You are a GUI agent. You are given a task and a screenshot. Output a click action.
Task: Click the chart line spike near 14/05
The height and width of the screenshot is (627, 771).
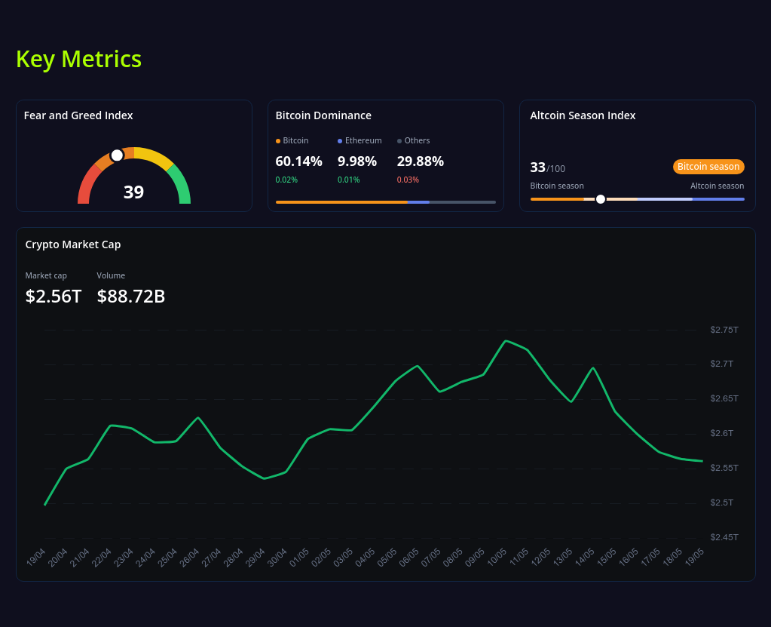coord(593,367)
